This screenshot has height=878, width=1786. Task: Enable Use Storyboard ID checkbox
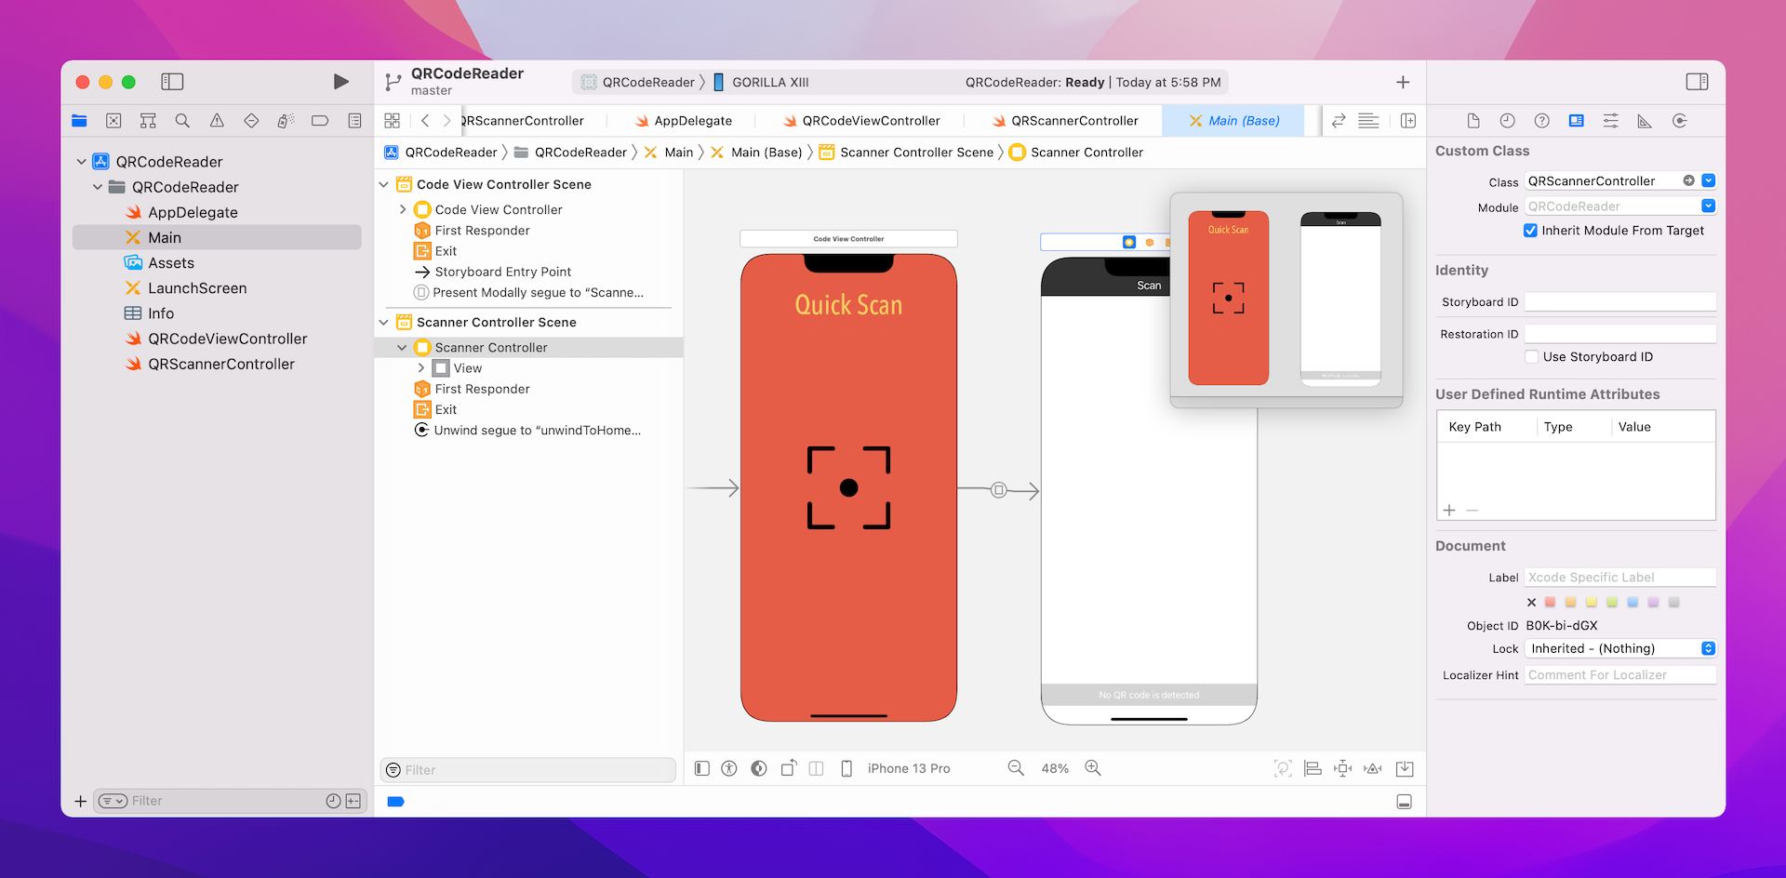tap(1531, 357)
